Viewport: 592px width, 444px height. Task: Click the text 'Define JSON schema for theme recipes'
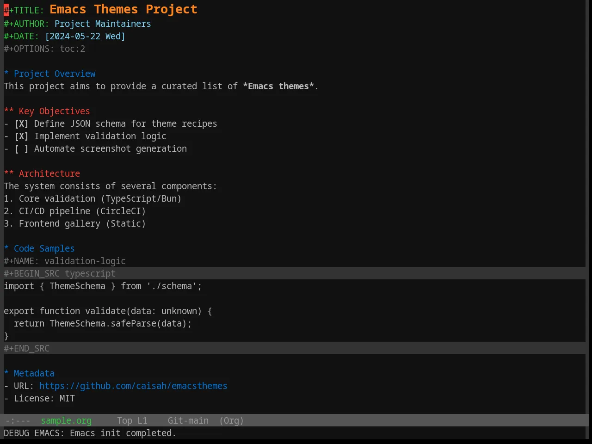click(x=125, y=124)
